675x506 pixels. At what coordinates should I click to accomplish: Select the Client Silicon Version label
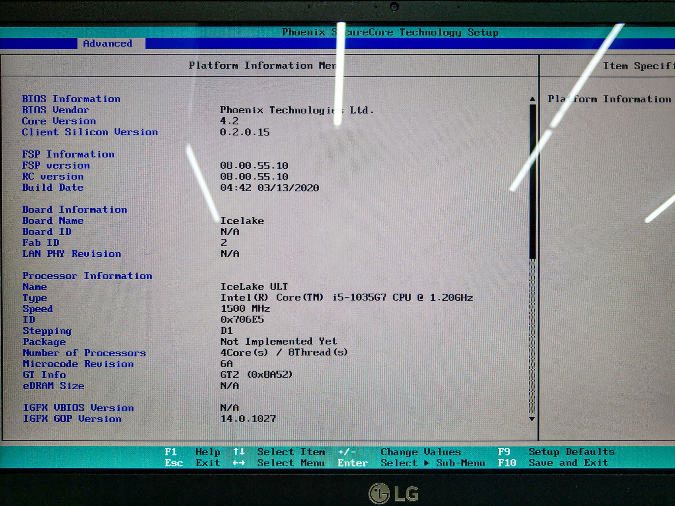pyautogui.click(x=90, y=132)
